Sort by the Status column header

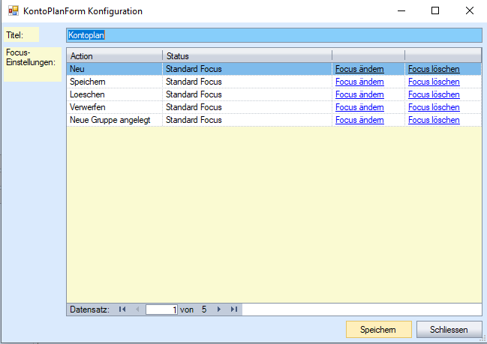tap(246, 55)
